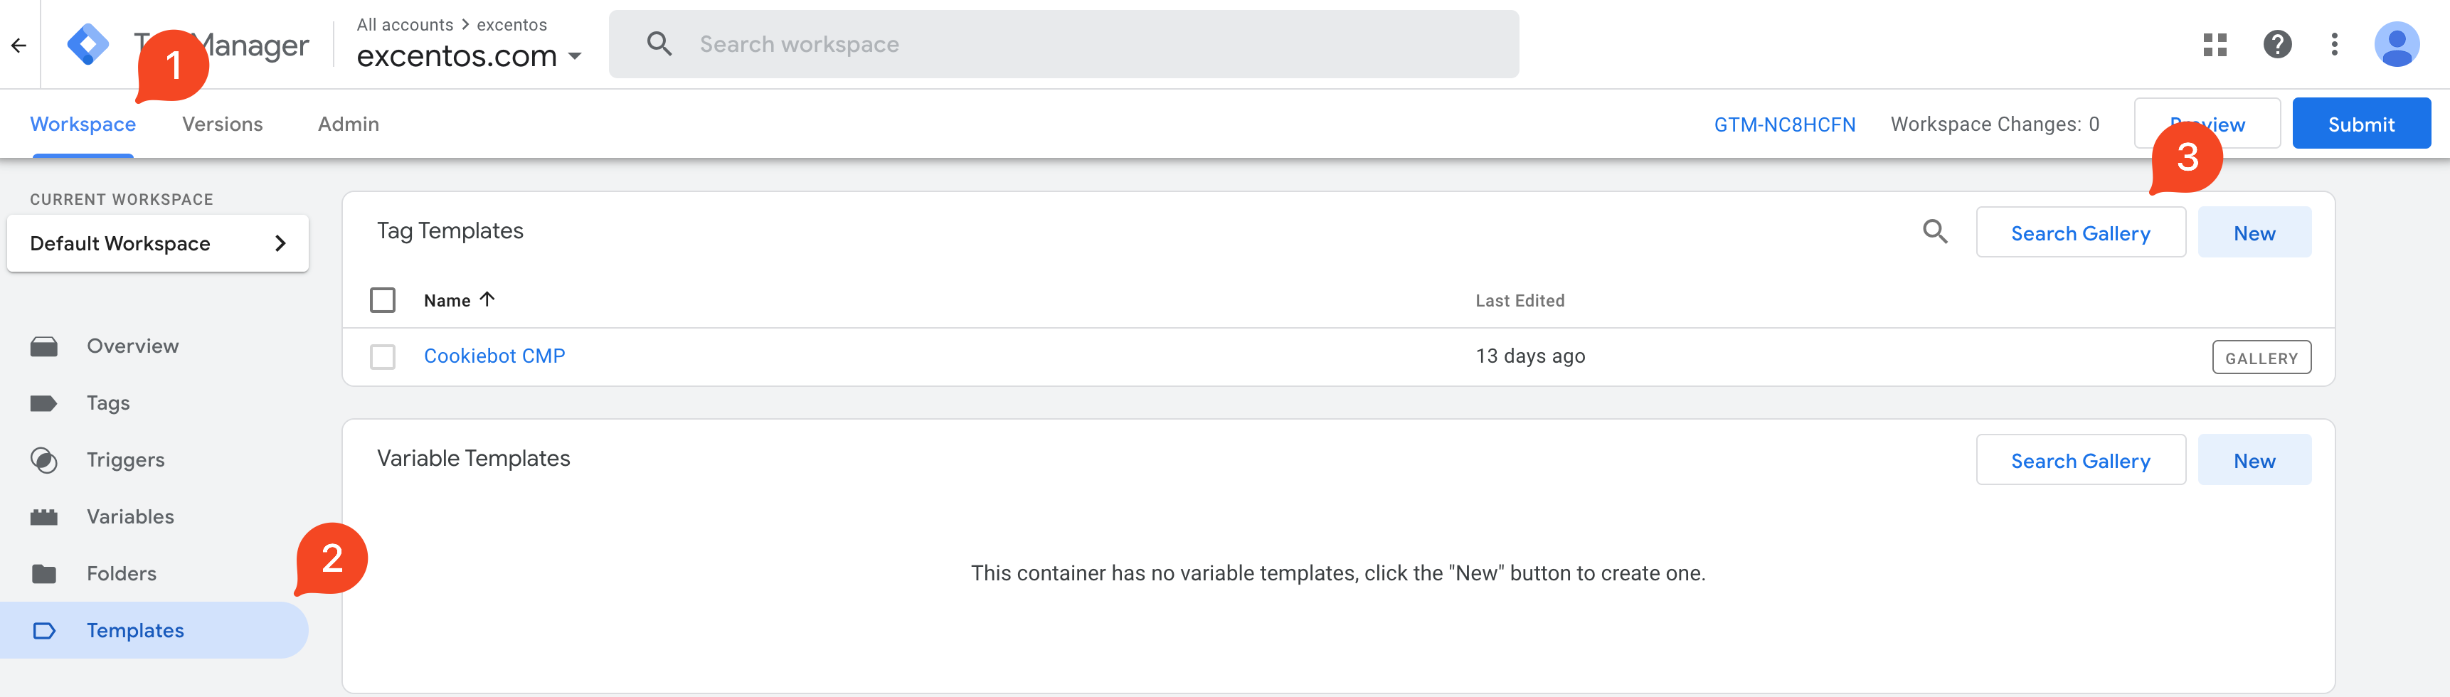
Task: Click the Templates outline label icon
Action: pos(44,630)
